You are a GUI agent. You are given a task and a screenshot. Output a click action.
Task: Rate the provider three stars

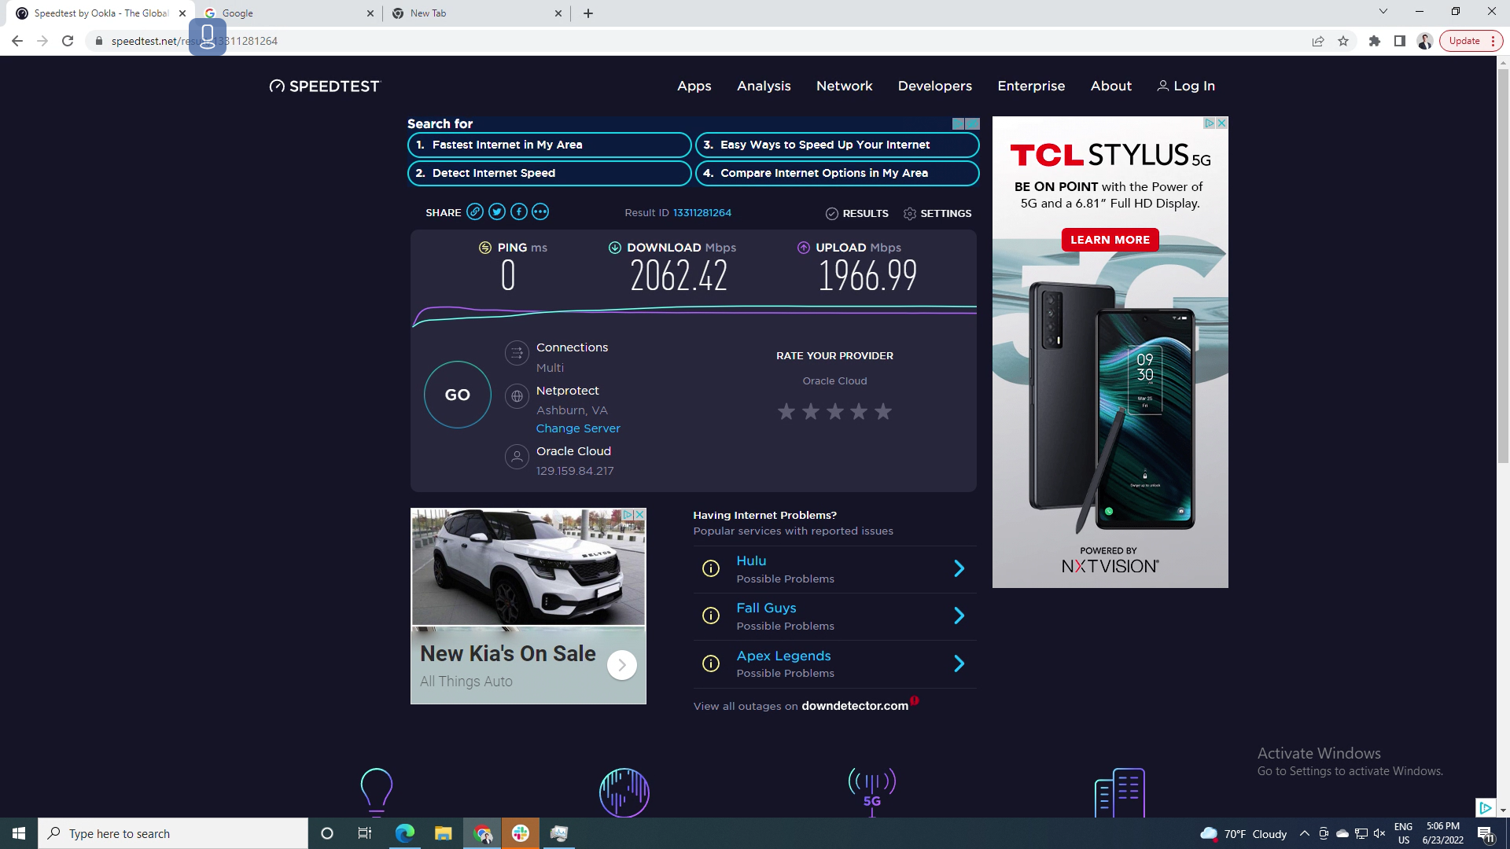pos(834,411)
